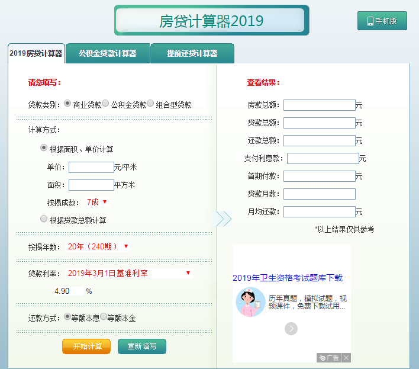
Task: Click the 广告 badge on the ad
Action: (329, 358)
